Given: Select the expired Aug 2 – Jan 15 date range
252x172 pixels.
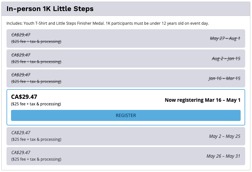Looking at the screenshot, I should pyautogui.click(x=226, y=59).
